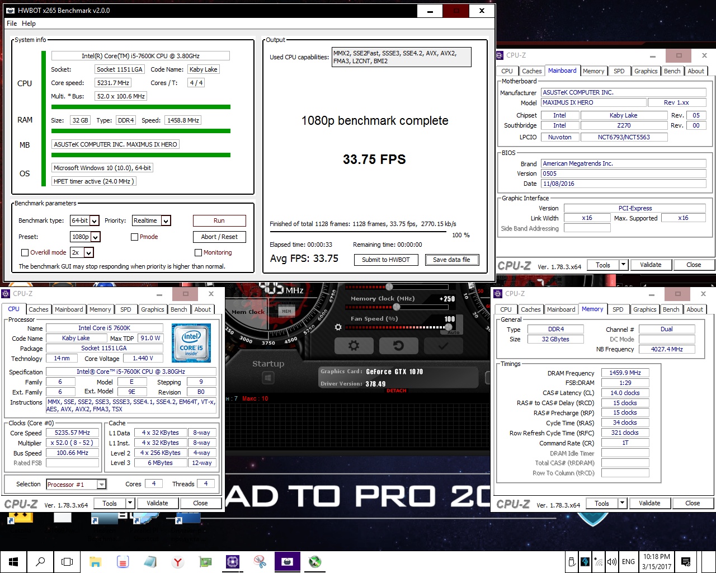The image size is (716, 573).
Task: Click the Used CPU capabilities text box
Action: coord(402,57)
